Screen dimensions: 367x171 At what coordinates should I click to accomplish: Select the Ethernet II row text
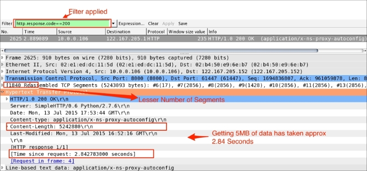(157, 64)
